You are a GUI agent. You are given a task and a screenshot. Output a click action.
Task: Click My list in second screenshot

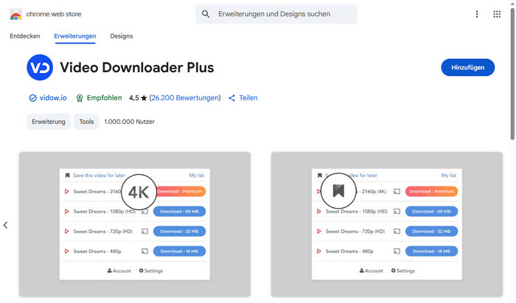[448, 175]
